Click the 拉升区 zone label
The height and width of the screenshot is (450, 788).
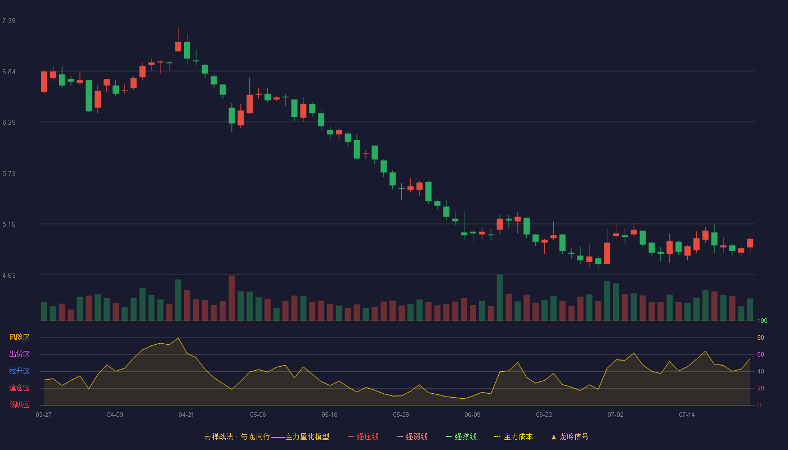pyautogui.click(x=19, y=371)
